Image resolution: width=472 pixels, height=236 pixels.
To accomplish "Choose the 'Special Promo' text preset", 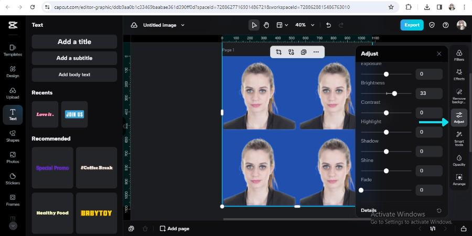I will pyautogui.click(x=52, y=168).
